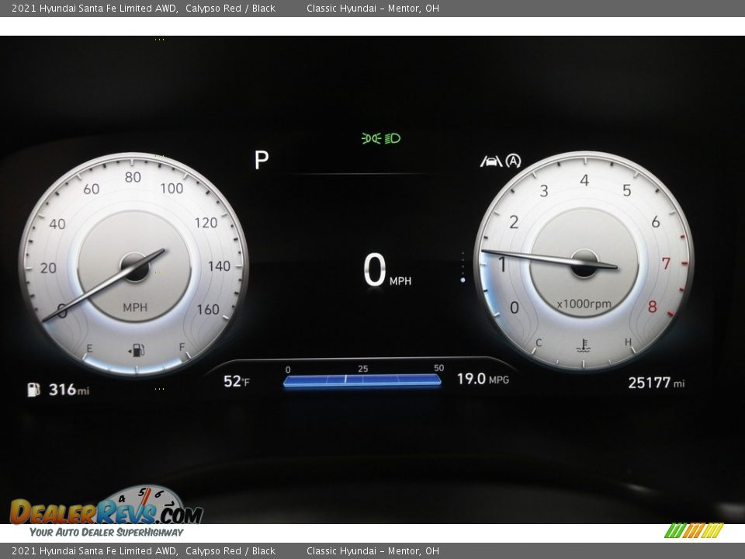Click the 52°F outside temperature reading
This screenshot has width=745, height=559.
click(x=237, y=381)
